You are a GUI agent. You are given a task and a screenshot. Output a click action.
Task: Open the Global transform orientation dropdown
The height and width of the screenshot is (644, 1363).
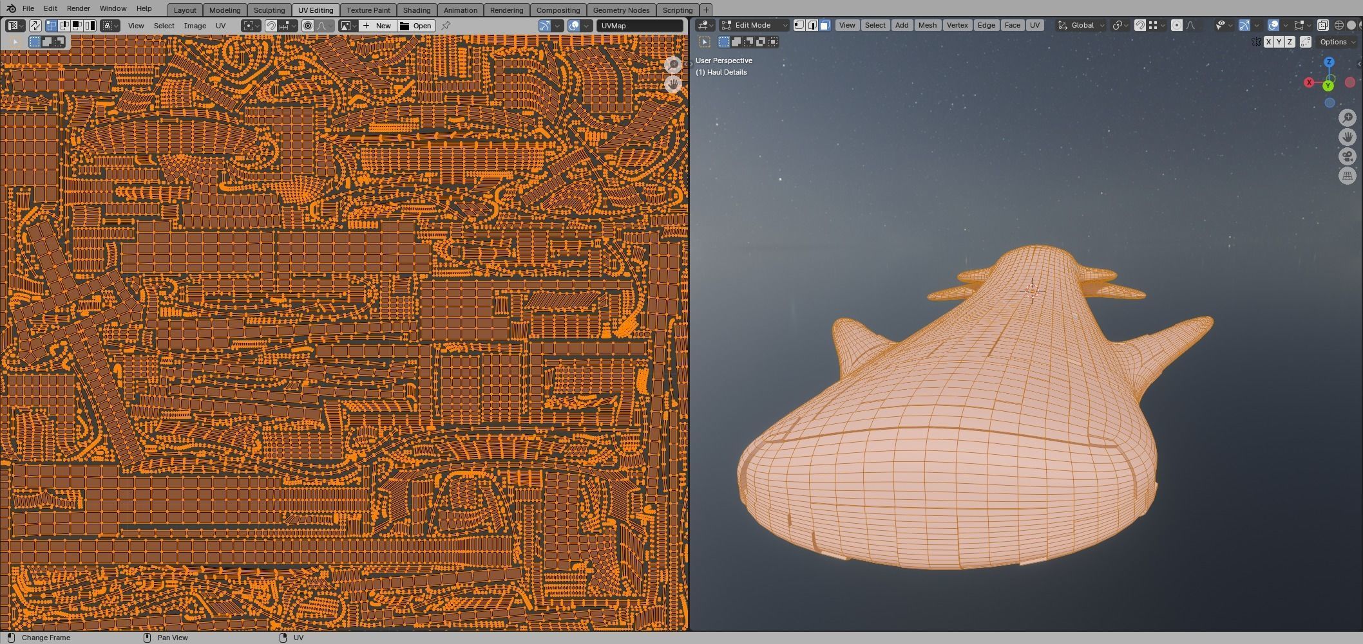(x=1082, y=25)
